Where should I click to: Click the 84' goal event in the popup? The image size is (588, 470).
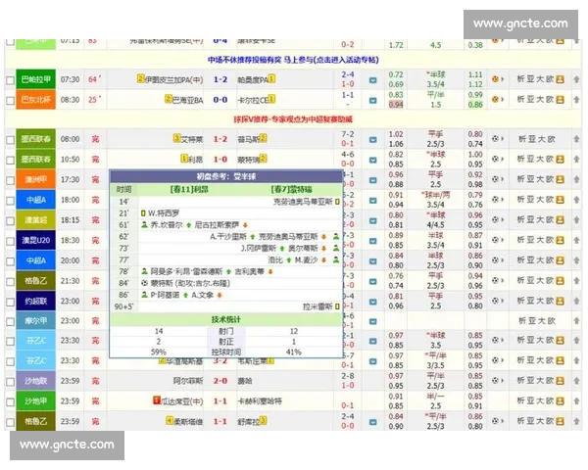pos(226,284)
